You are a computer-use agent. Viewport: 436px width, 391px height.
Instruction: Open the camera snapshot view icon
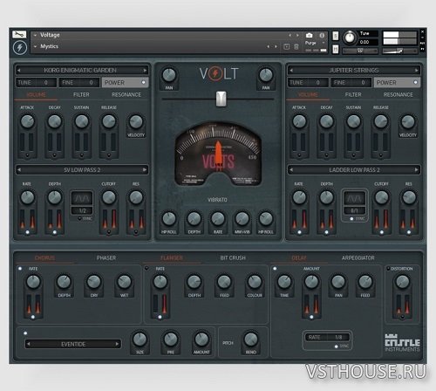point(310,36)
